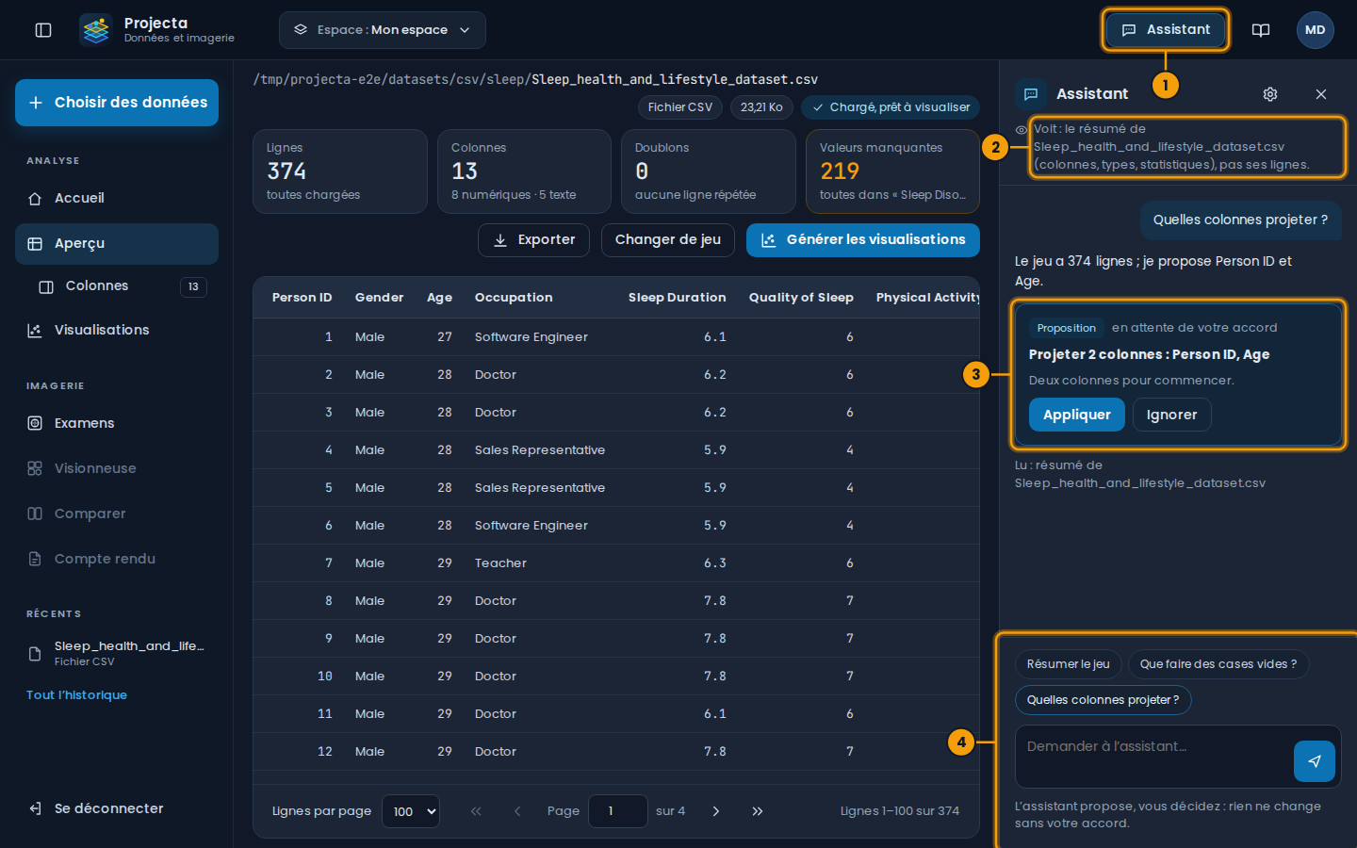Open recent file Sleep_health_and_life…
Viewport: 1357px width, 848px height.
117,653
